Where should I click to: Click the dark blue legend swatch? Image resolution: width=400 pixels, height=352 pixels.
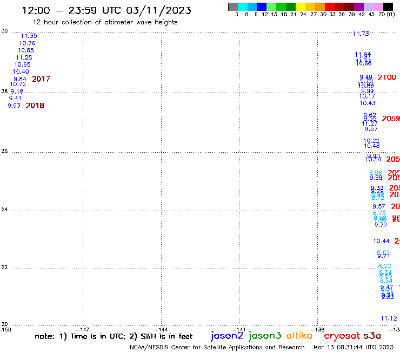pos(262,6)
